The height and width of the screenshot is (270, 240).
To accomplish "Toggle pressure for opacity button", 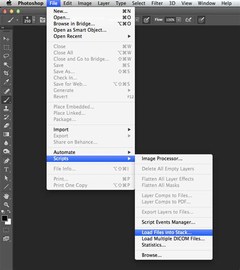I will coord(146,20).
